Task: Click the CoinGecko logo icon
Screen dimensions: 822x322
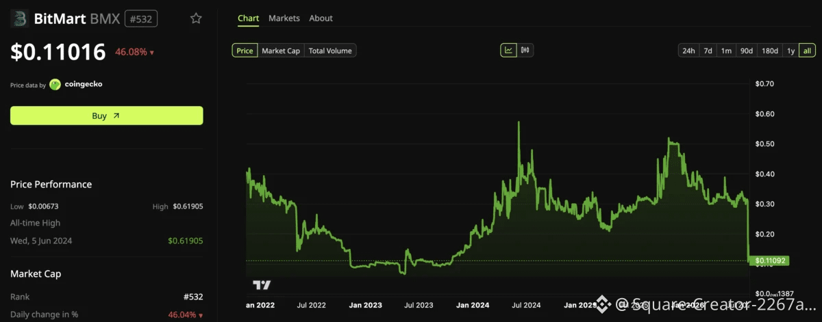Action: tap(55, 85)
